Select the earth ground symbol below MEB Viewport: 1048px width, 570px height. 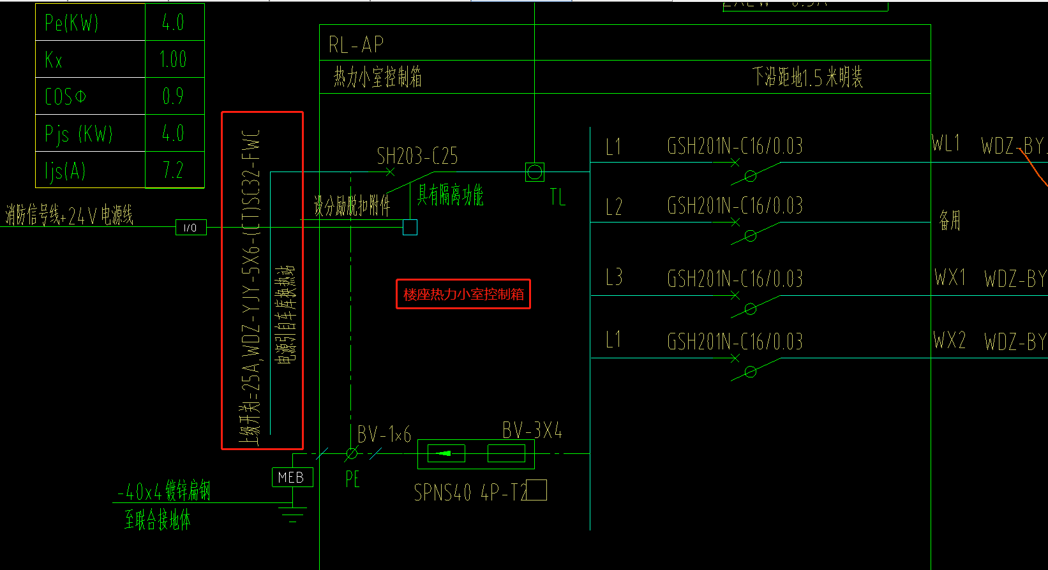coord(293,515)
